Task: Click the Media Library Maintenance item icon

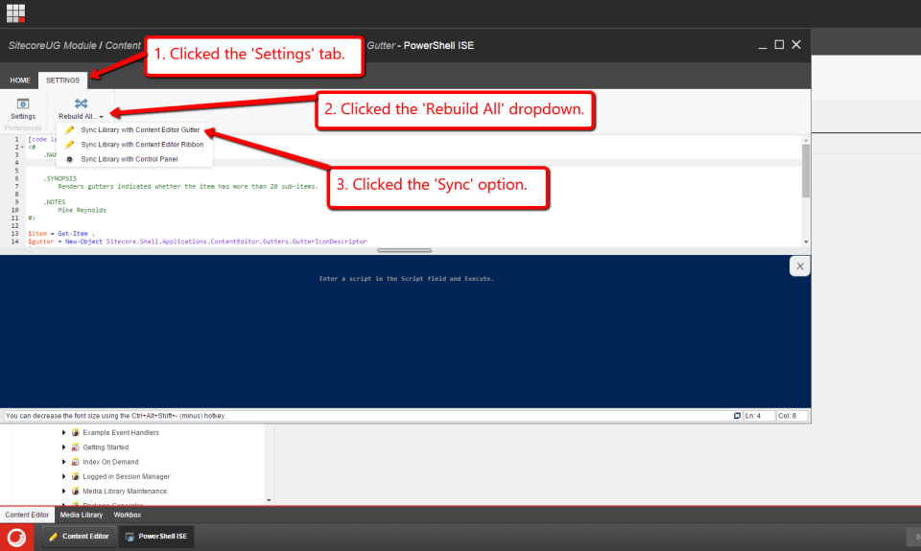Action: [x=76, y=491]
